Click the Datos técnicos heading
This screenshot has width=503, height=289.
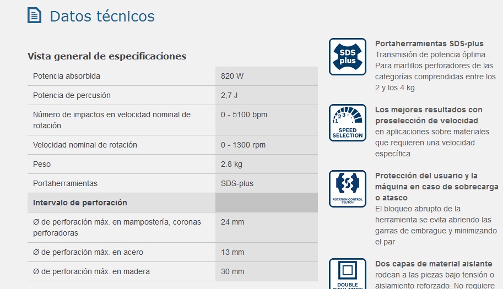102,17
